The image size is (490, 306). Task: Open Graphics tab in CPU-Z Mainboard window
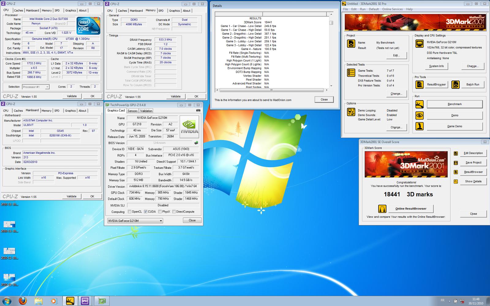click(70, 111)
